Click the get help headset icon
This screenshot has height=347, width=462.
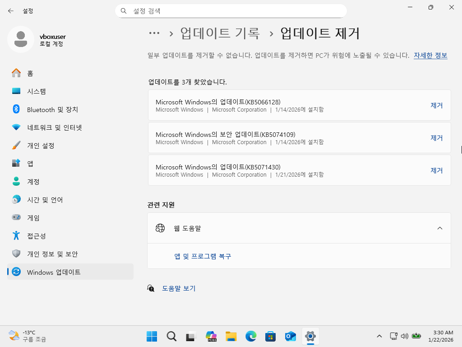coord(151,288)
